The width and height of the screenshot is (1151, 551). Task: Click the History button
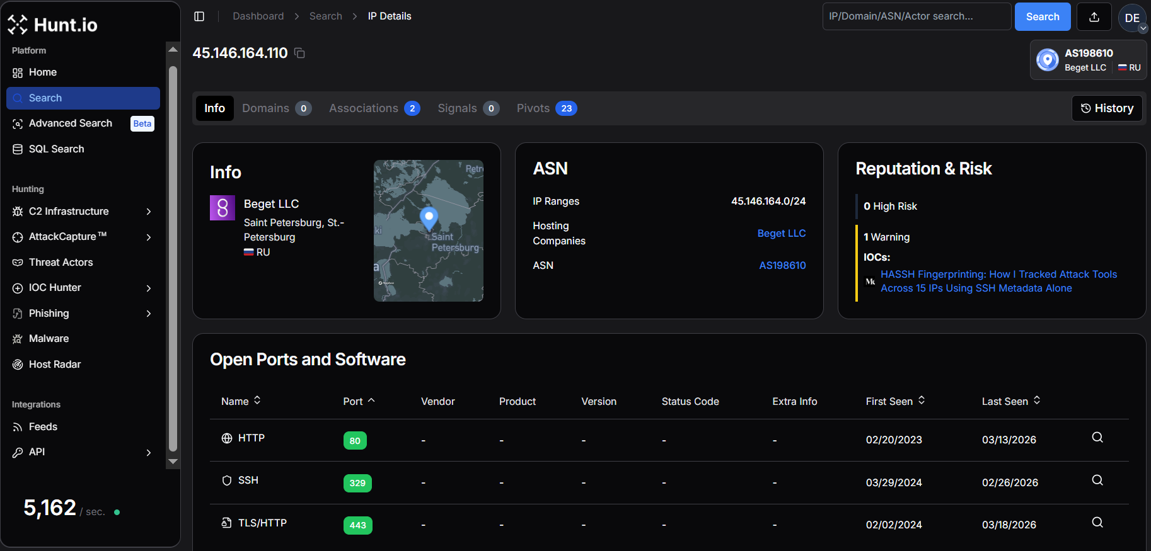coord(1107,108)
